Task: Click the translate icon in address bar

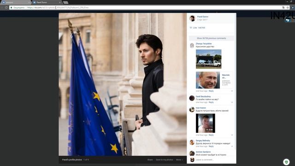Action: pyautogui.click(x=283, y=7)
